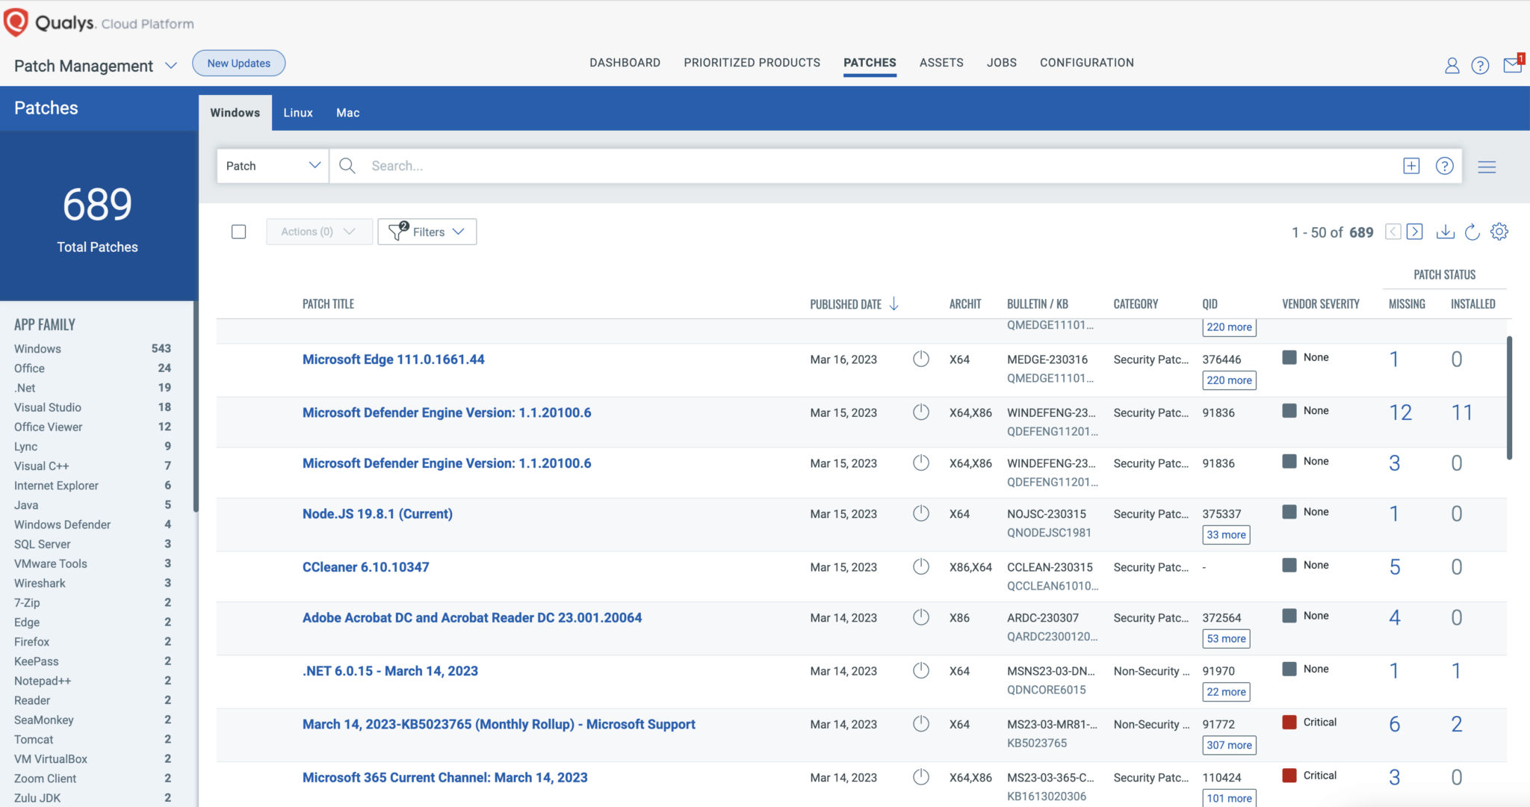Screen dimensions: 1530x807
Task: Expand the Patch search type dropdown
Action: pos(273,166)
